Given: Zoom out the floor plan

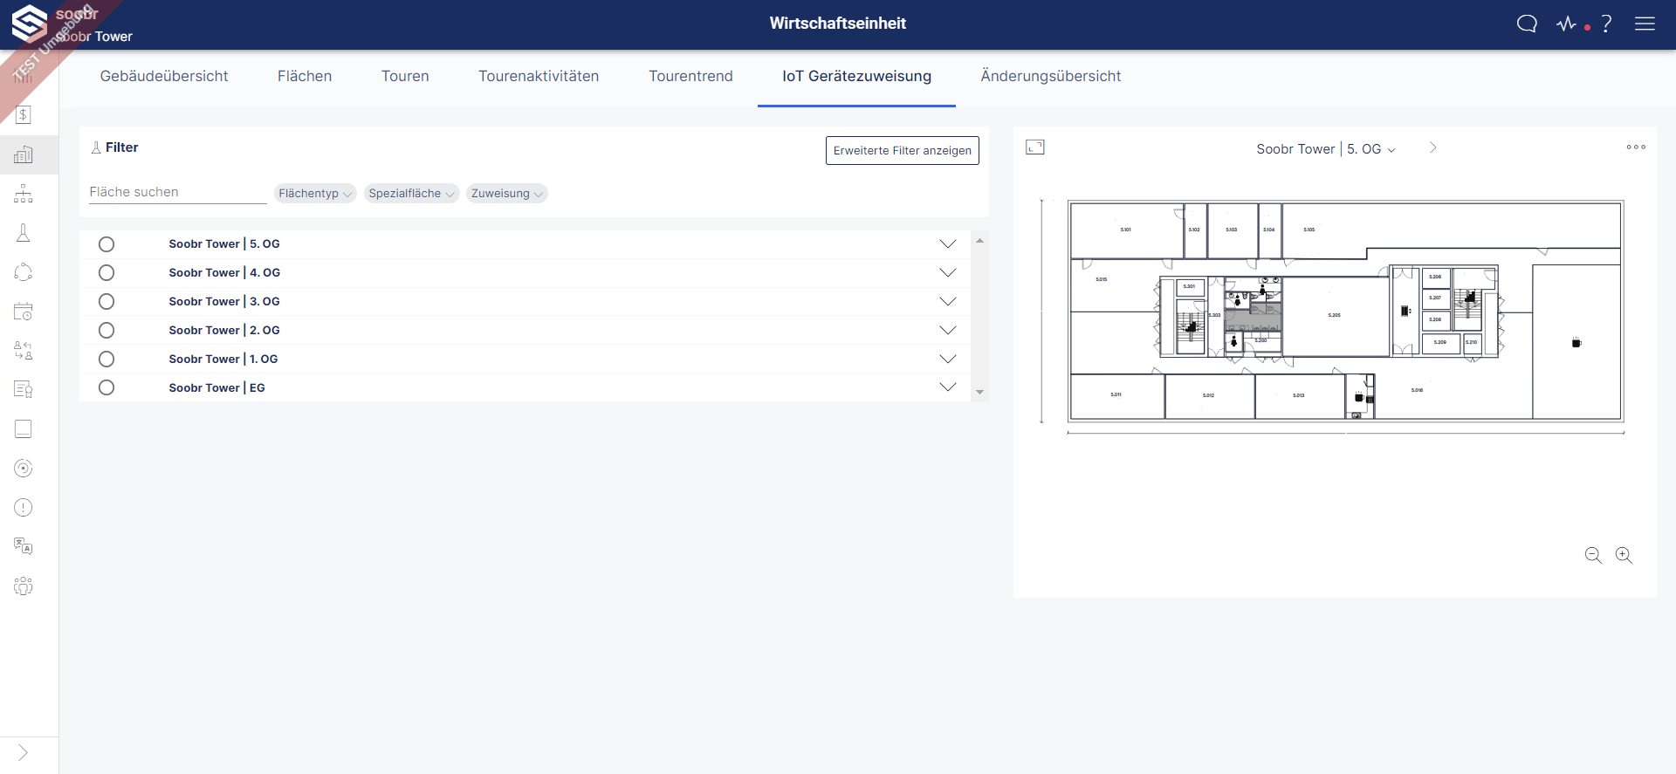Looking at the screenshot, I should click(x=1593, y=555).
